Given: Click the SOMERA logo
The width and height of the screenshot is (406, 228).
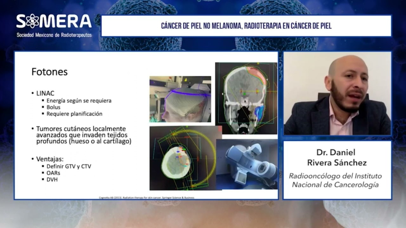Looking at the screenshot, I should (54, 22).
